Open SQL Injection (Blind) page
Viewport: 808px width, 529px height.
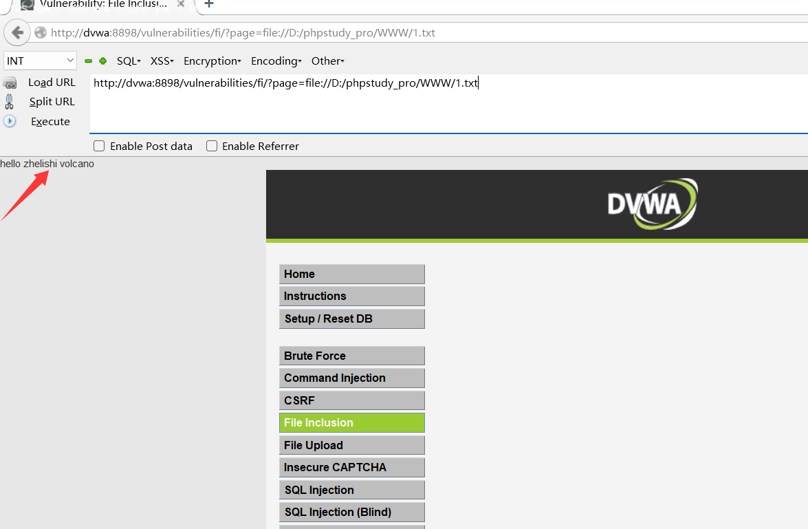pos(352,512)
